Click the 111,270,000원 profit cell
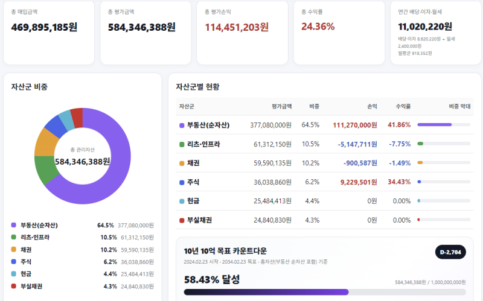The height and width of the screenshot is (301, 483). 355,125
